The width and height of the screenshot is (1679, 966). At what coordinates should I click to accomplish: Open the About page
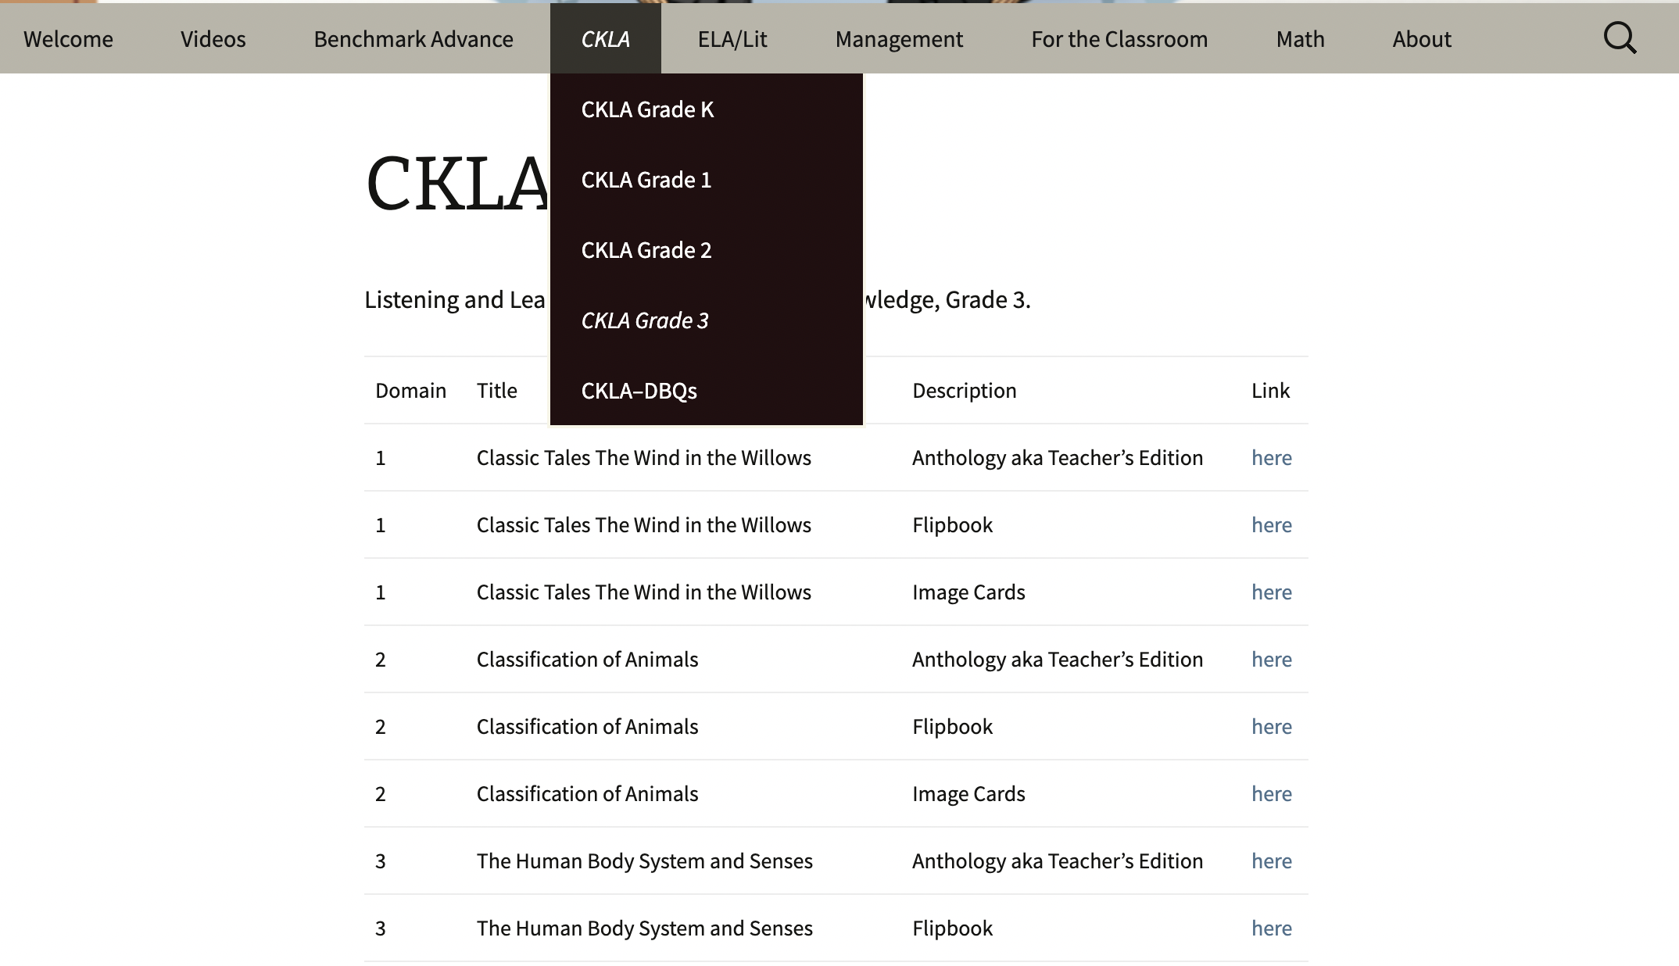point(1421,39)
